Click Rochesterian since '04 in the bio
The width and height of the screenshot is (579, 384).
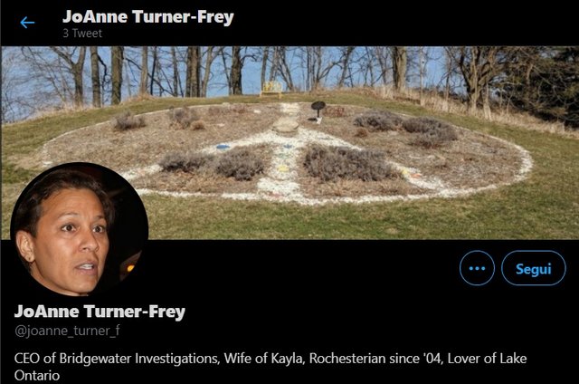pyautogui.click(x=375, y=359)
